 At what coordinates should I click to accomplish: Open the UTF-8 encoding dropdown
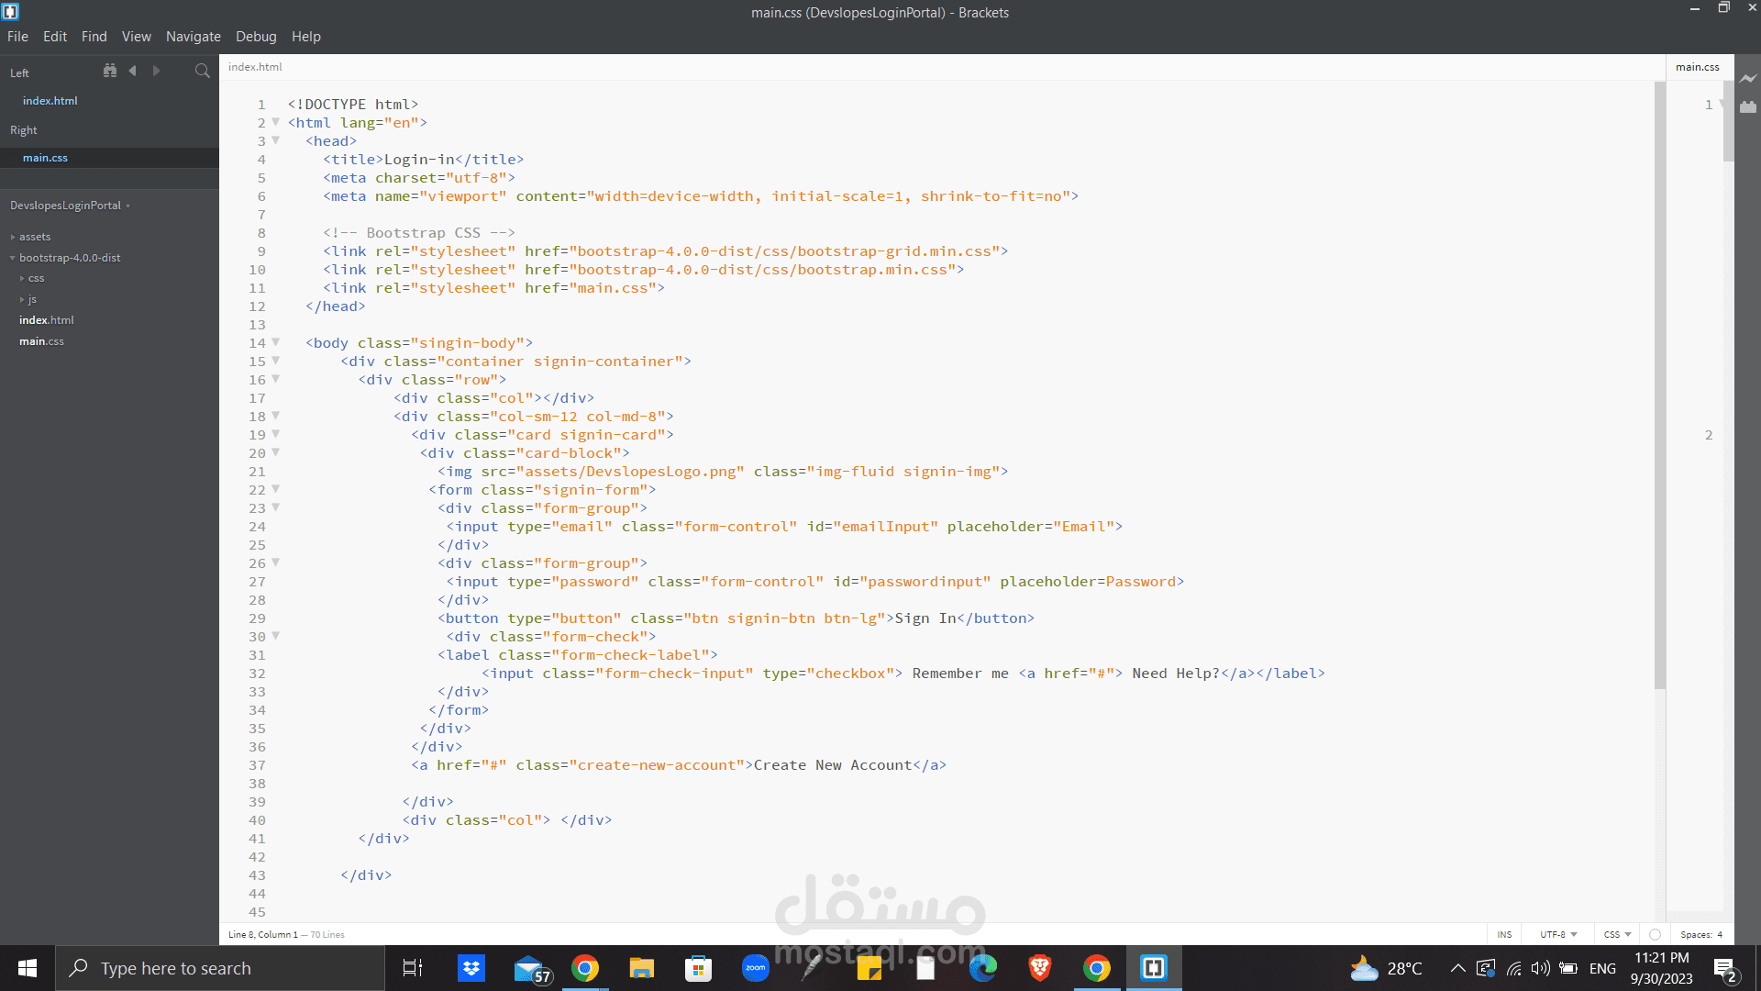[1557, 934]
